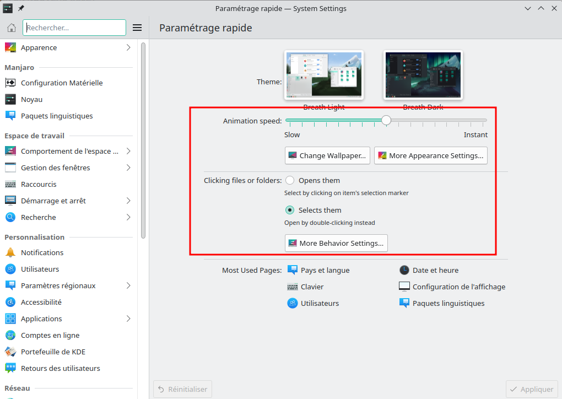
Task: Open Noyau kernel icon
Action: [10, 99]
